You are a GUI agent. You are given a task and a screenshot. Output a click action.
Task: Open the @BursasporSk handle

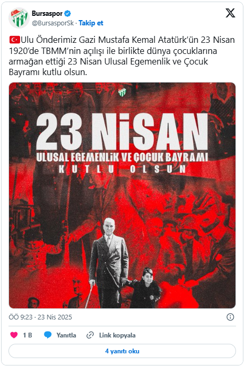pyautogui.click(x=53, y=23)
